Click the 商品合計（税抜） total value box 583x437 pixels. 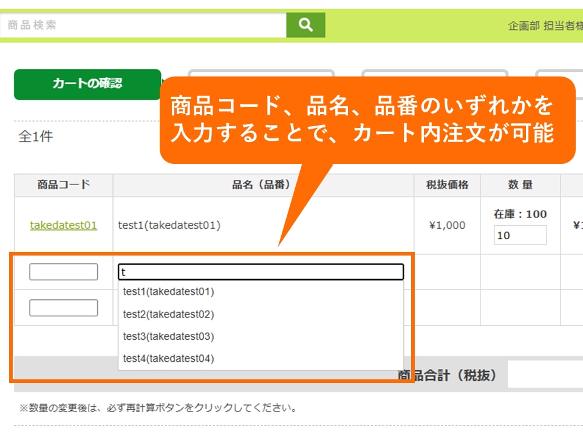coord(545,374)
